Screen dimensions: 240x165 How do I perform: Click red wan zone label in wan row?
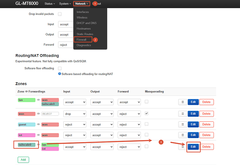pyautogui.click(x=27, y=114)
